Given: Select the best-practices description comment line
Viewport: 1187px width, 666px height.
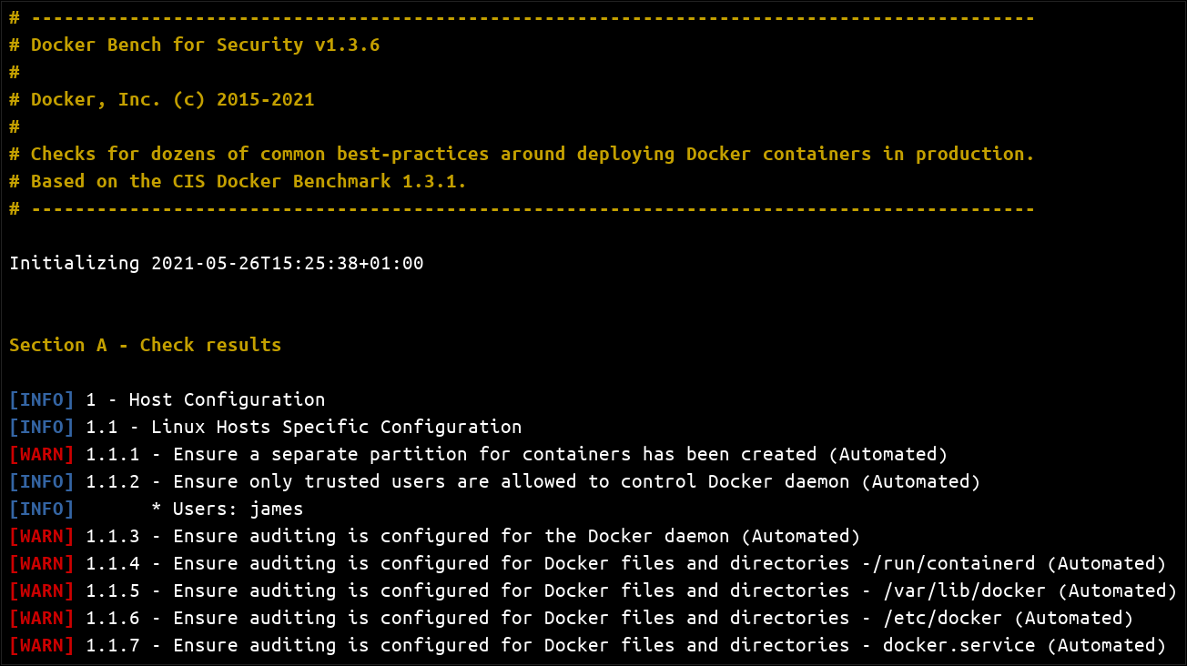Looking at the screenshot, I should pyautogui.click(x=519, y=154).
